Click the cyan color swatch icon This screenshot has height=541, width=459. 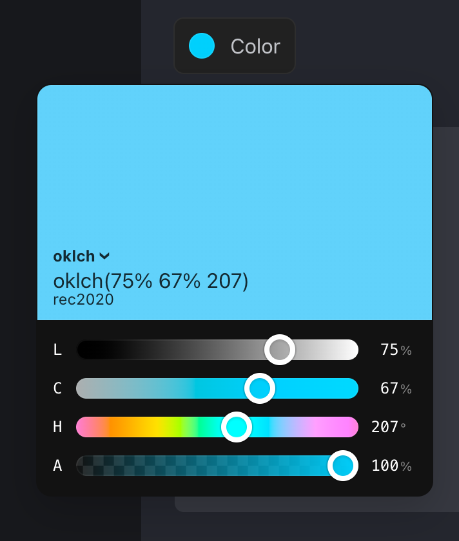[x=200, y=46]
